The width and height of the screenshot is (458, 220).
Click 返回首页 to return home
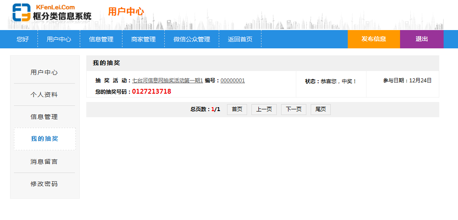(240, 39)
